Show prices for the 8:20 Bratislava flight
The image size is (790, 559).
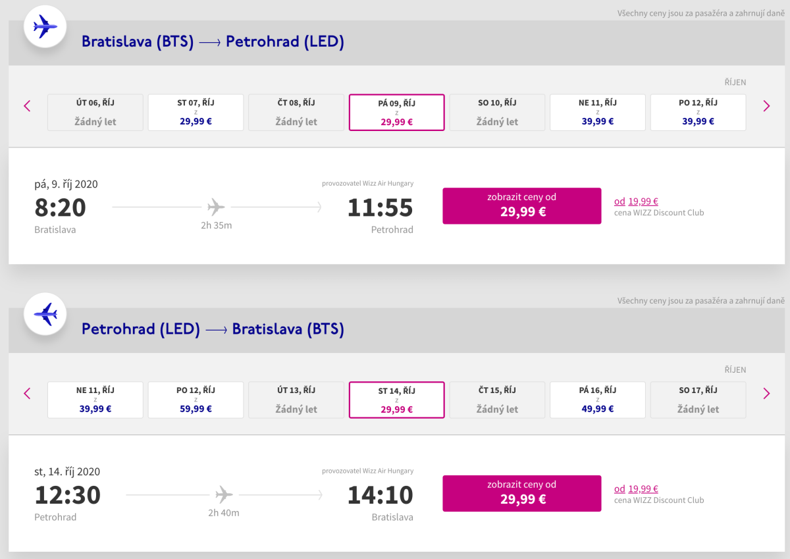point(521,206)
